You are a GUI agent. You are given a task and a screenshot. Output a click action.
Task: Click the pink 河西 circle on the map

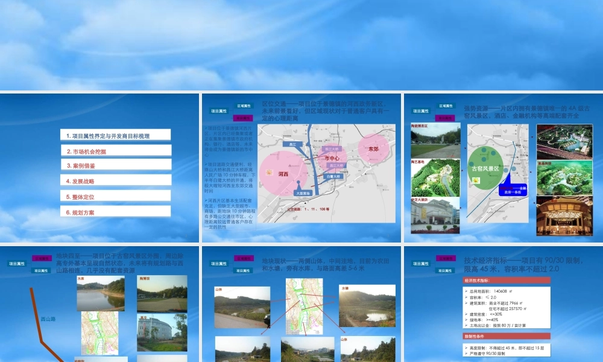[x=284, y=174]
